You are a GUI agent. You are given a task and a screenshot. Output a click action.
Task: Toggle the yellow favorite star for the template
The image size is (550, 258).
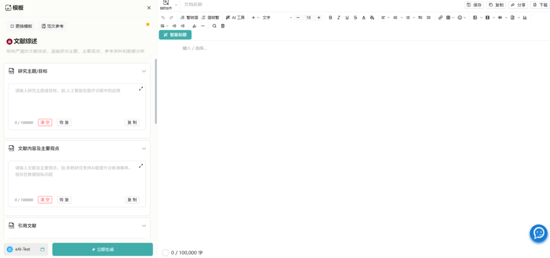pos(148,24)
